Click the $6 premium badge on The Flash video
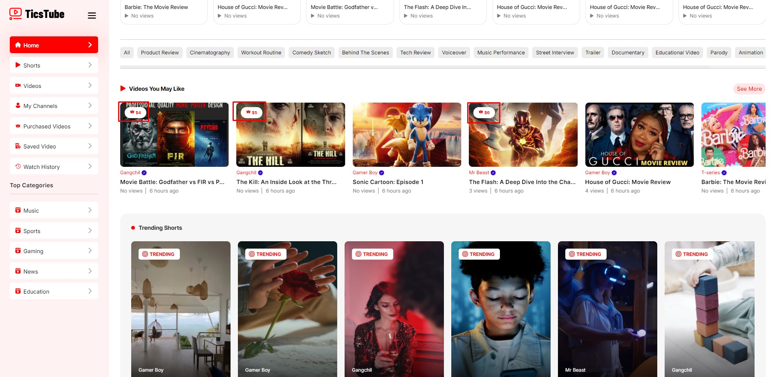This screenshot has width=775, height=377. (484, 112)
